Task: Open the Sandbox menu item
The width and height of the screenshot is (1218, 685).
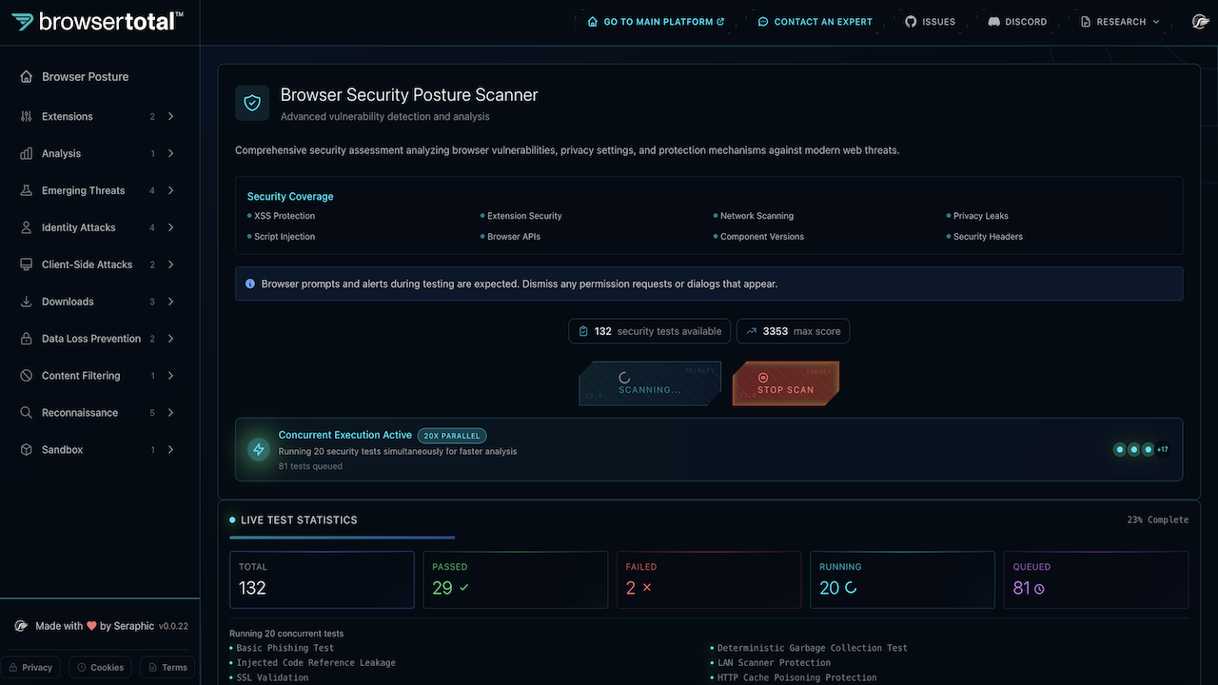Action: coord(99,450)
